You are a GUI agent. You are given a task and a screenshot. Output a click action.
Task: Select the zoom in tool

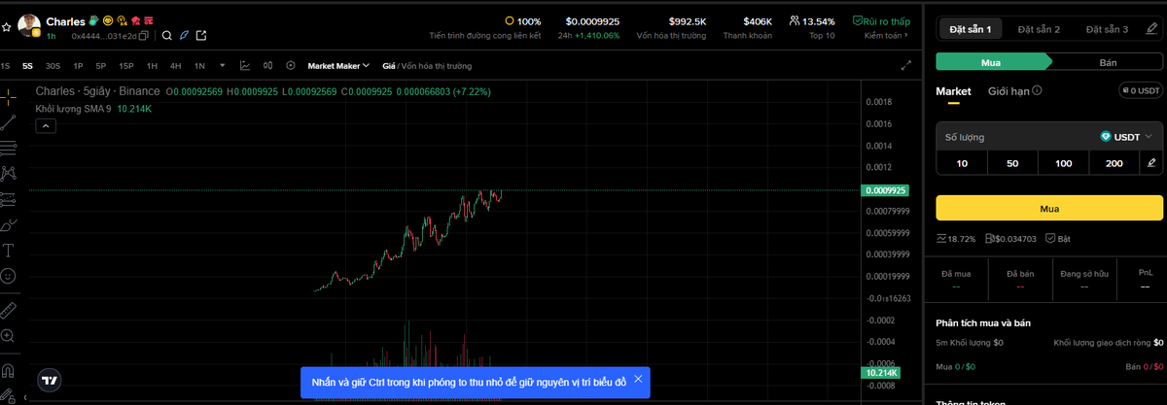pyautogui.click(x=8, y=336)
